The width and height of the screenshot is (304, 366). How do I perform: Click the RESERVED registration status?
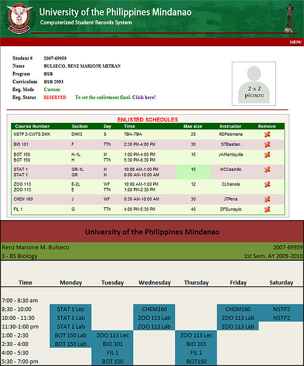55,97
